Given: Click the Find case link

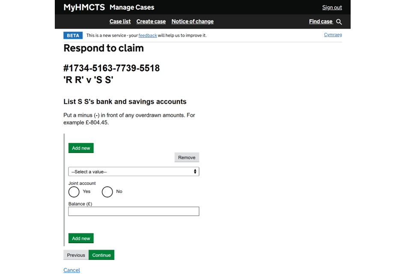Looking at the screenshot, I should click(321, 21).
